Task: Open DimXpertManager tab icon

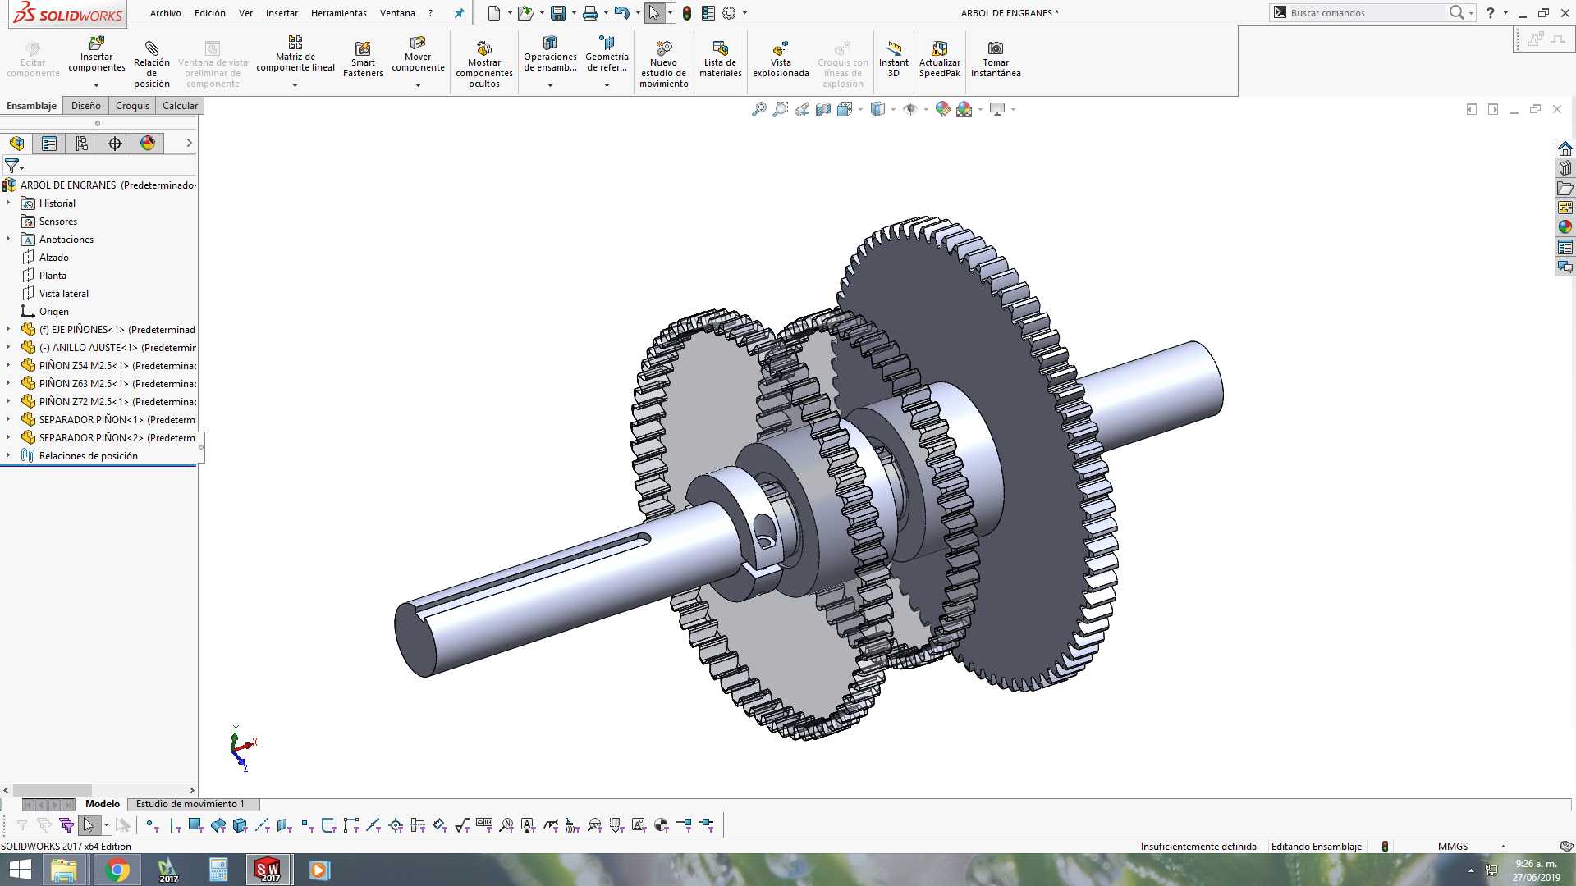Action: pos(115,144)
